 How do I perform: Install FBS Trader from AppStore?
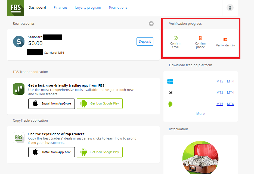(51, 104)
